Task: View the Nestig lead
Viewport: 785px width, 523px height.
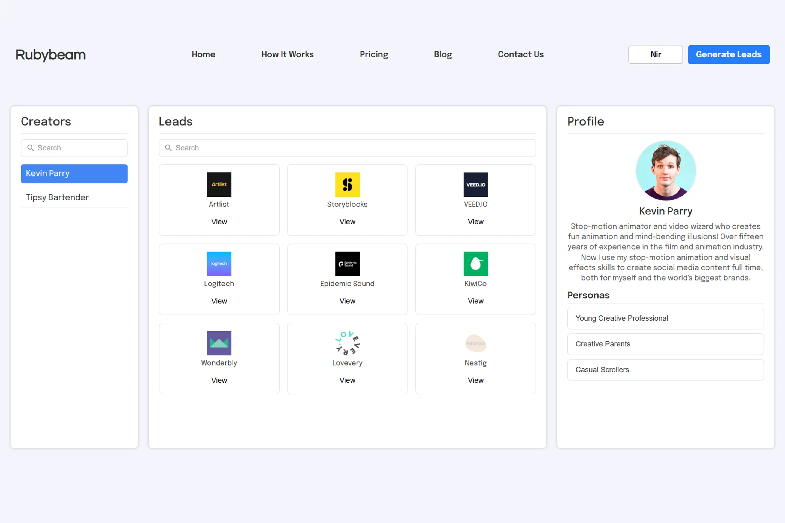Action: click(x=475, y=380)
